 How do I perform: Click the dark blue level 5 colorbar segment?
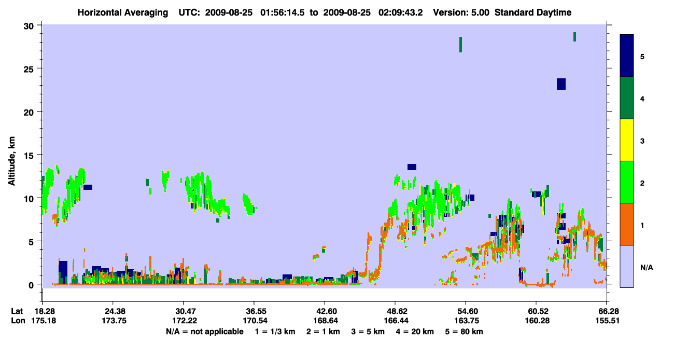627,56
